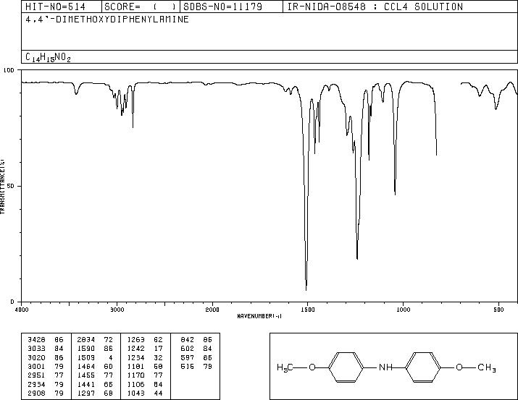The image size is (518, 400).
Task: Click the peak table entry 597
Action: point(188,357)
